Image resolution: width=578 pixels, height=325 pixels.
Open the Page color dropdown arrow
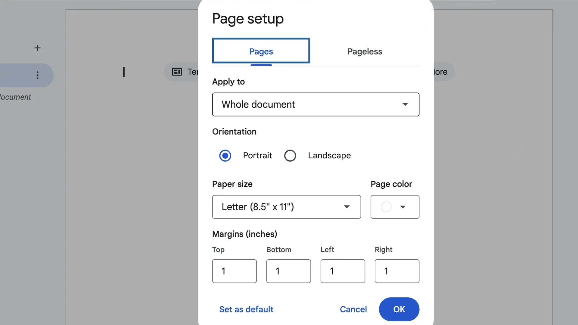(403, 207)
